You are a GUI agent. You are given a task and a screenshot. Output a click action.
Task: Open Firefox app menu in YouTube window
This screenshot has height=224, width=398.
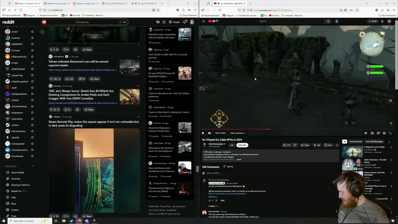[393, 10]
